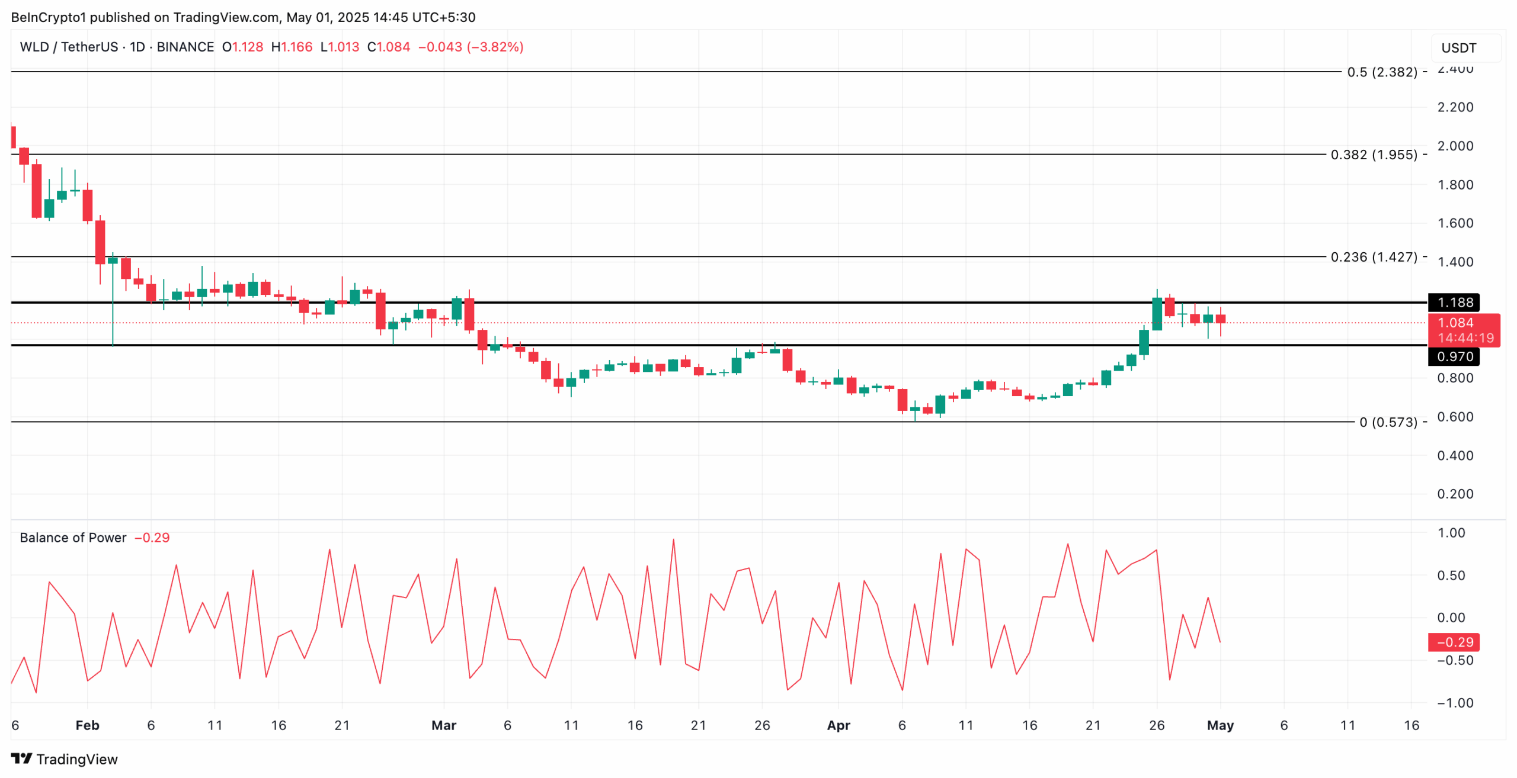
Task: Click the Mar label on time axis
Action: click(444, 725)
